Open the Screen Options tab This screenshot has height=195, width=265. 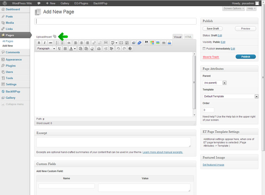[234, 9]
